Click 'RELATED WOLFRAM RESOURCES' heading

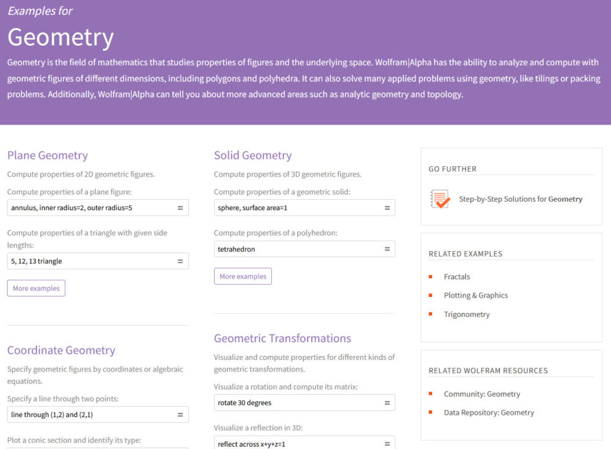tap(488, 371)
